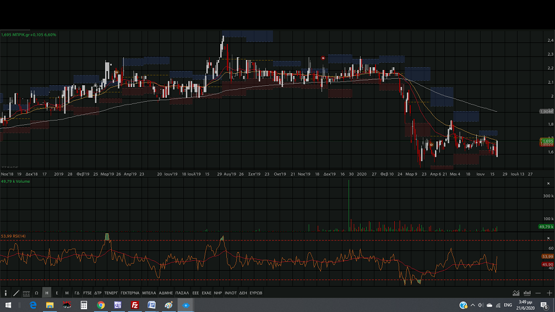Viewport: 555px width, 312px height.
Task: Show hidden system tray icons
Action: (472, 305)
